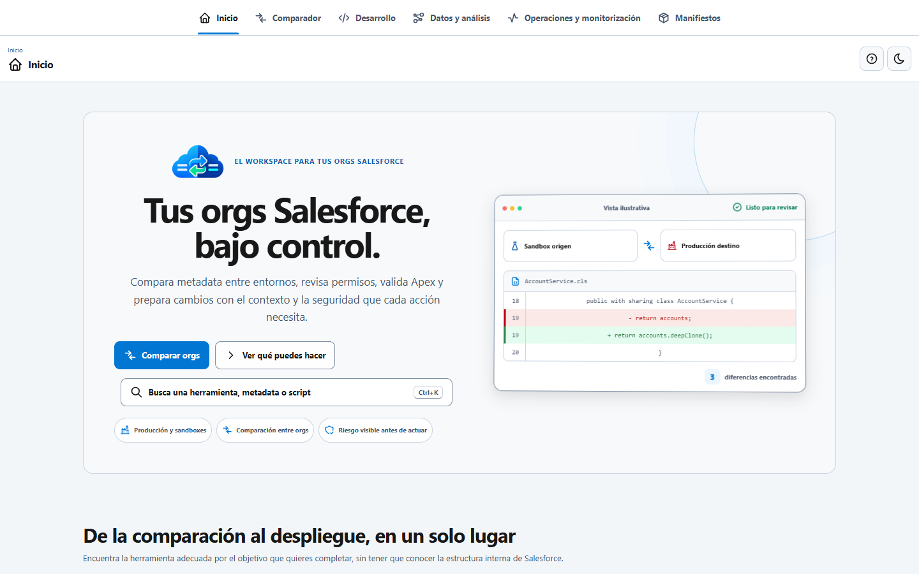Image resolution: width=919 pixels, height=574 pixels.
Task: Click factory icon in Producción y sandboxes chip
Action: 125,430
